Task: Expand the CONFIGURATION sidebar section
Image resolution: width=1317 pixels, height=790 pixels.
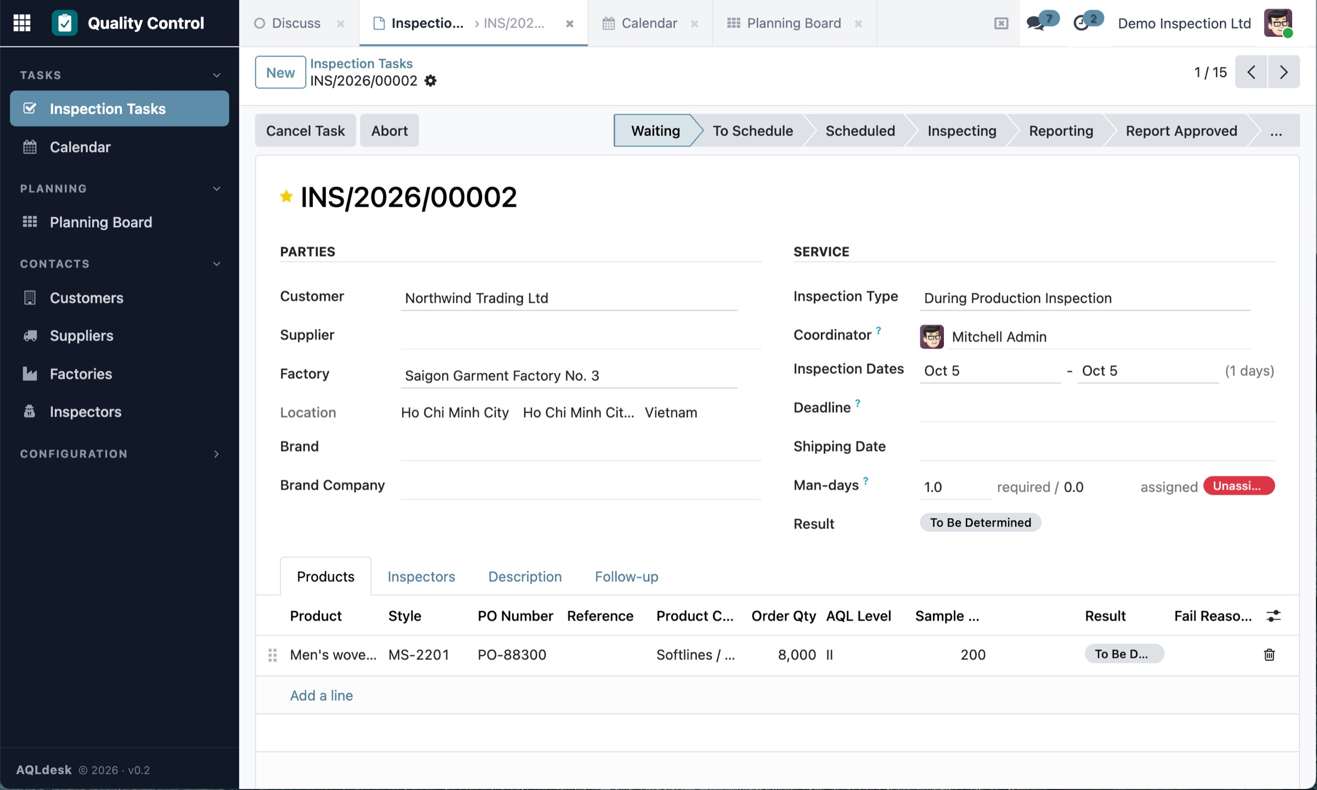Action: tap(217, 454)
